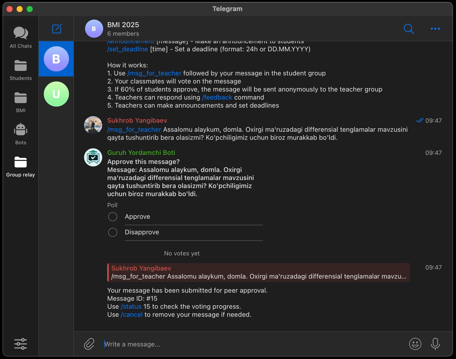Screen dimensions: 456x359
Task: Attach a file with the paperclip icon
Action: [89, 344]
